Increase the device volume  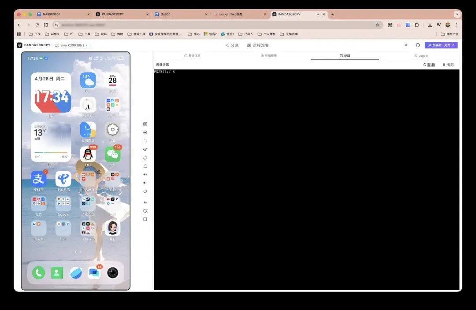[x=145, y=174]
